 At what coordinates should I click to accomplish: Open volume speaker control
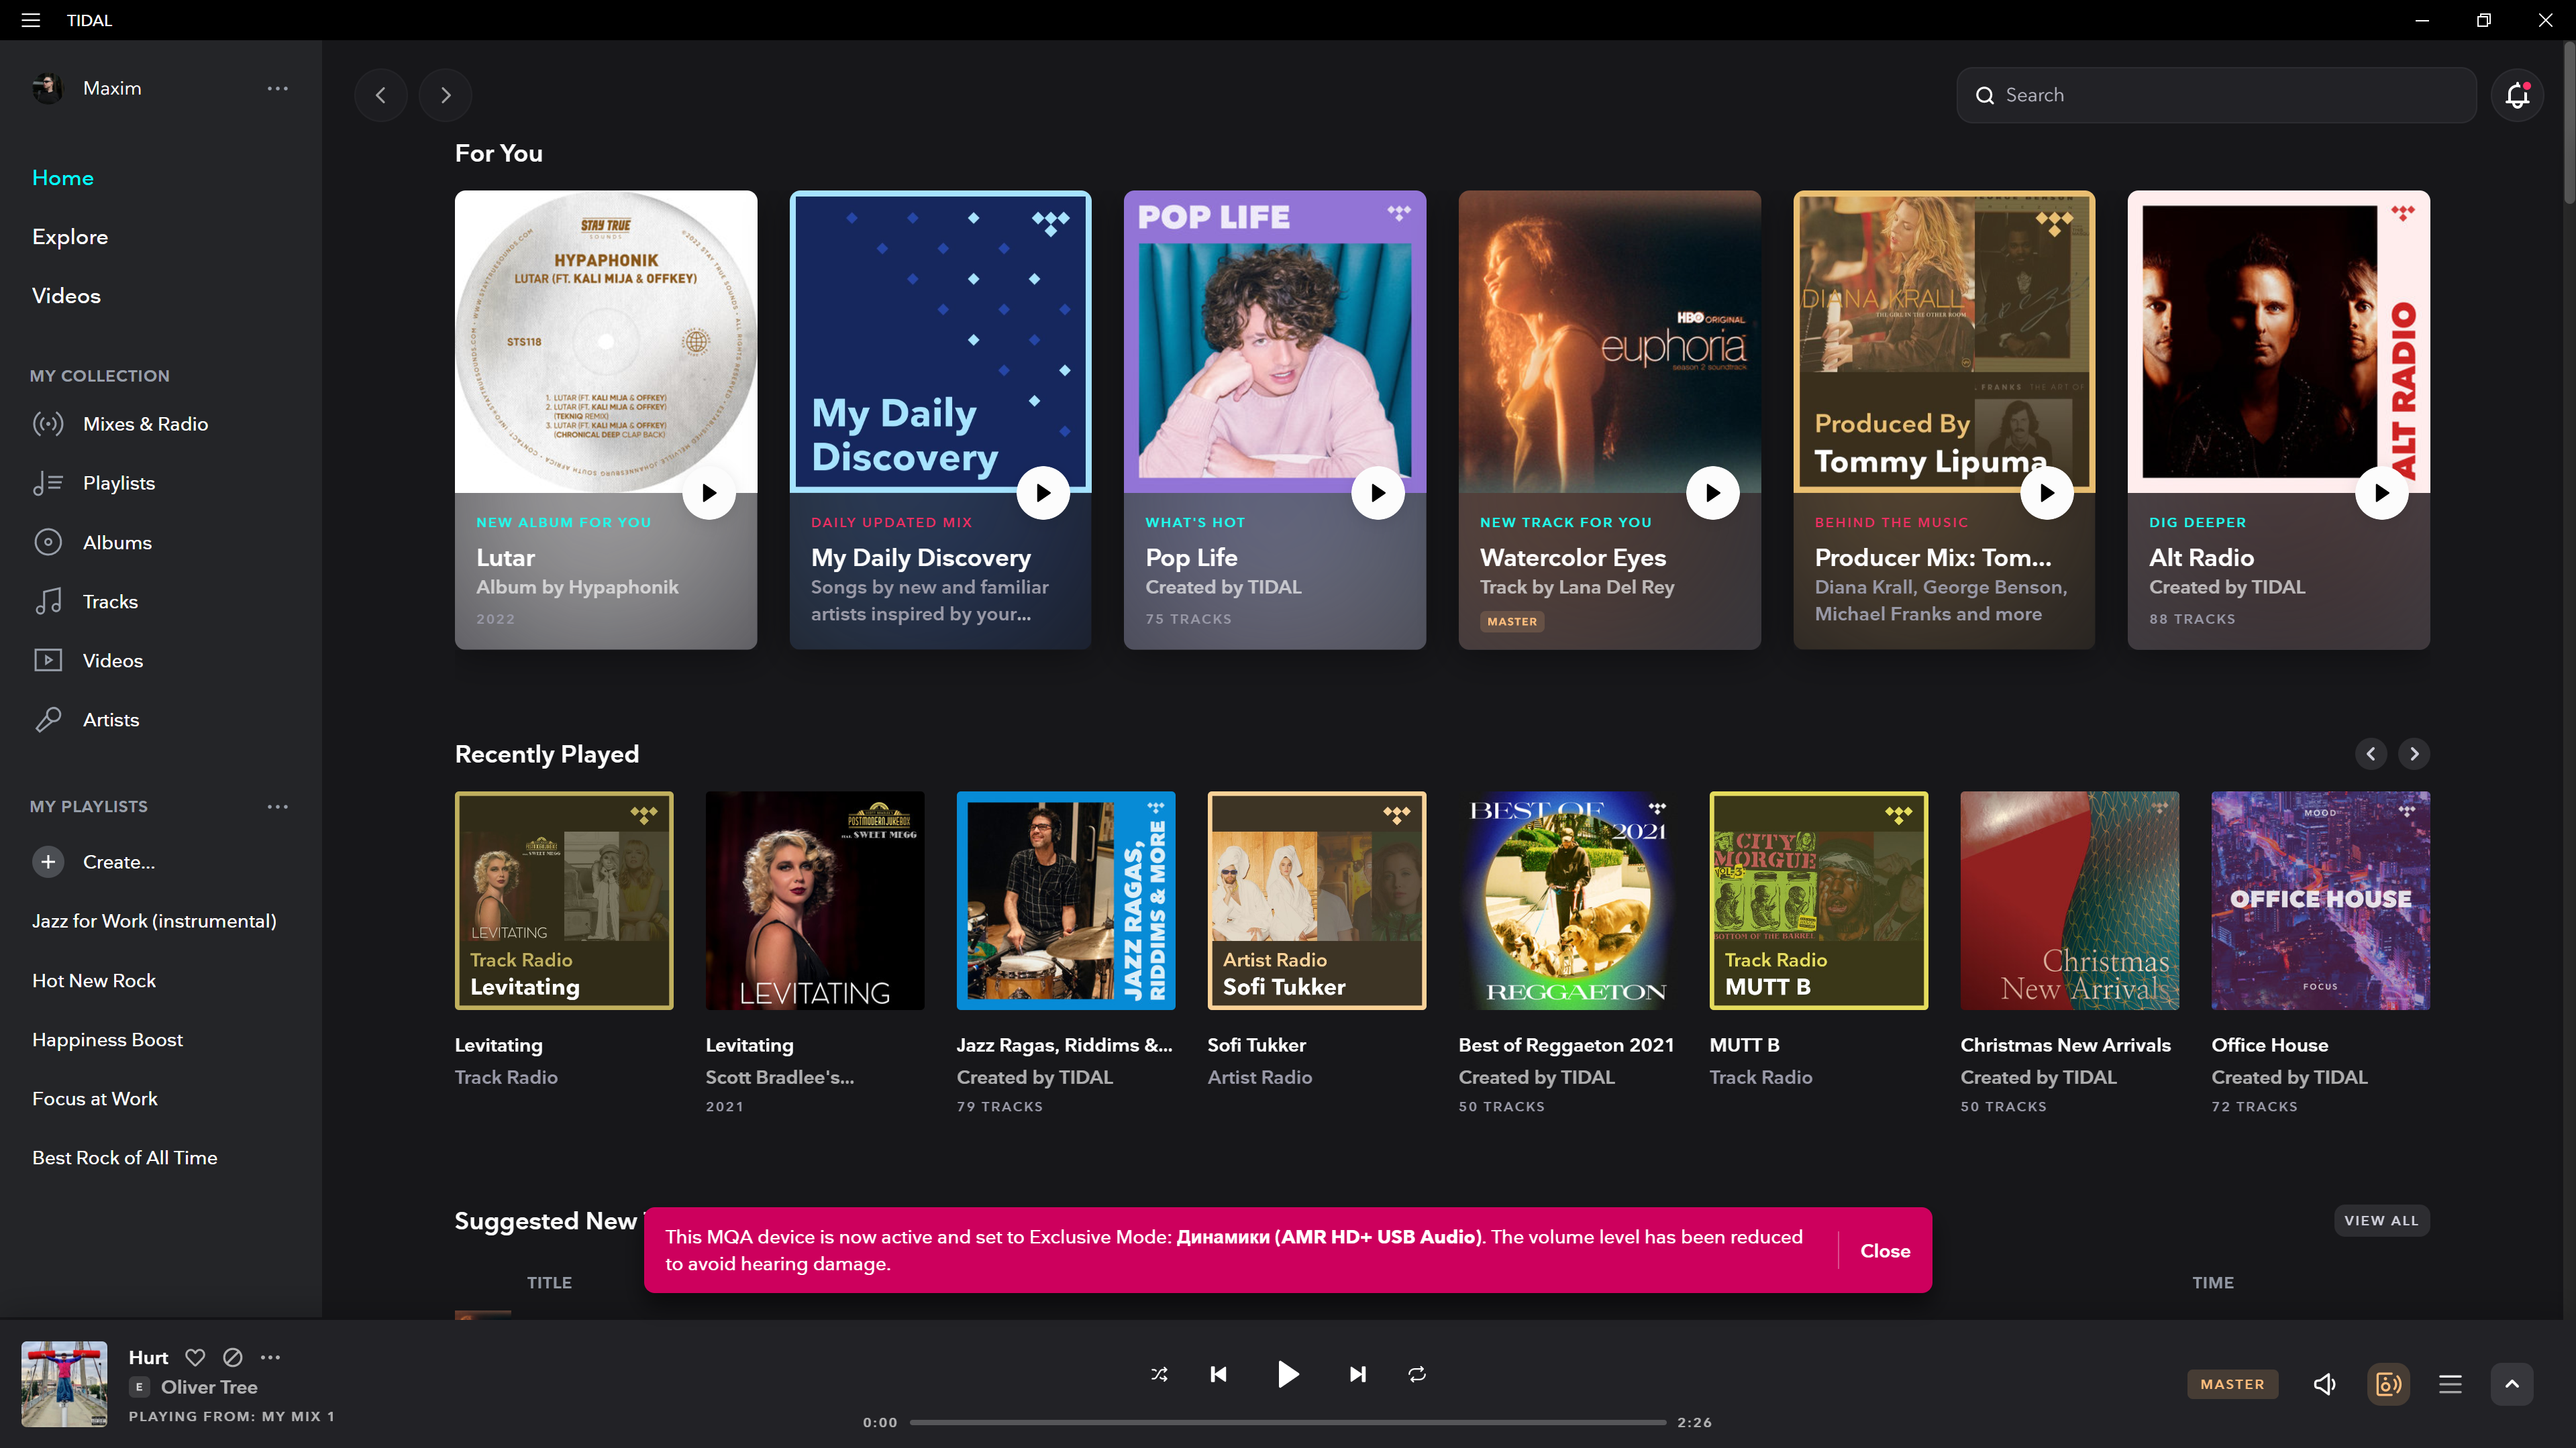click(2324, 1384)
